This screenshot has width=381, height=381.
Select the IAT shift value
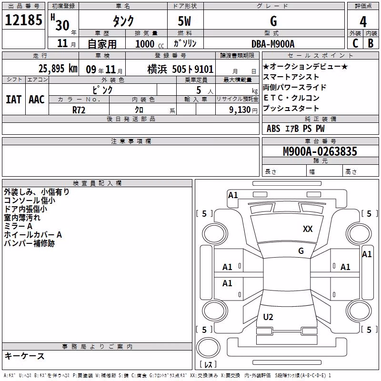coord(14,100)
